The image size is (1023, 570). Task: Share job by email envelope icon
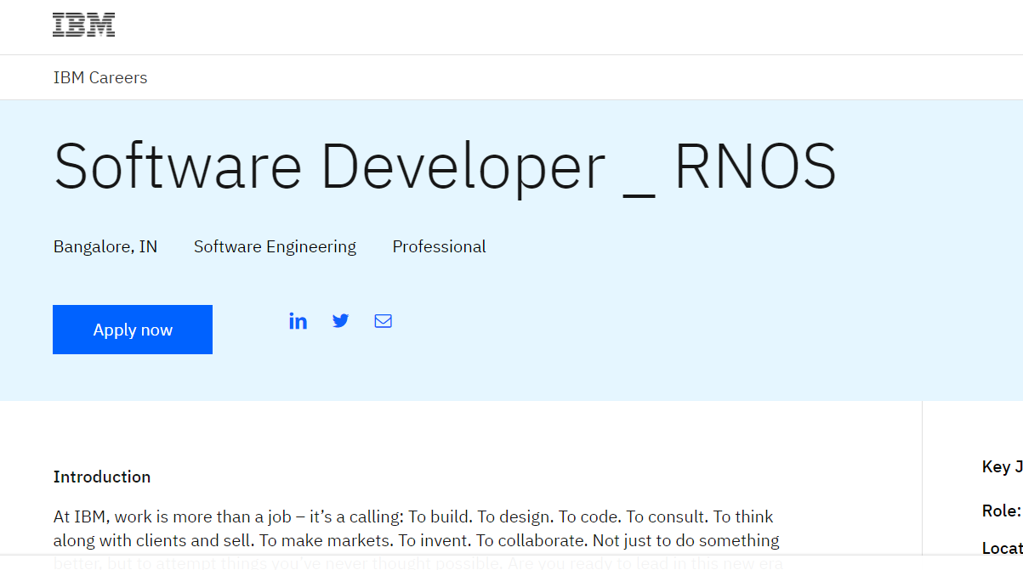(x=384, y=321)
